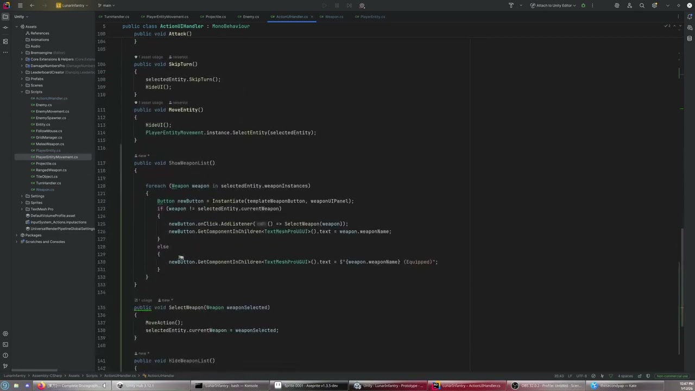Viewport: 695px width, 391px height.
Task: Show inspection results checkmark counter
Action: [667, 26]
